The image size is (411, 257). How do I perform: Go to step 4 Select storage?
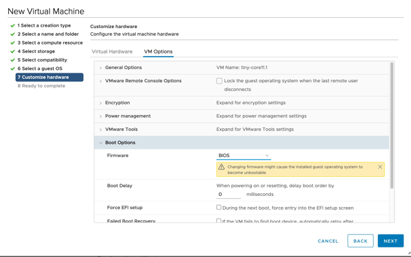pos(36,51)
